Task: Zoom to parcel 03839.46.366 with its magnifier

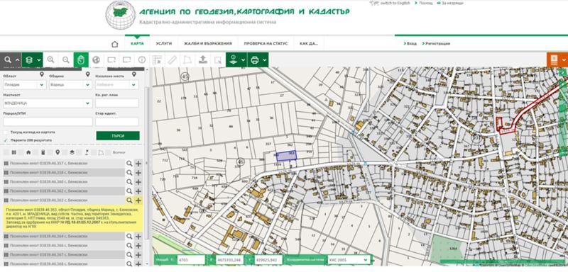Action: [129, 246]
